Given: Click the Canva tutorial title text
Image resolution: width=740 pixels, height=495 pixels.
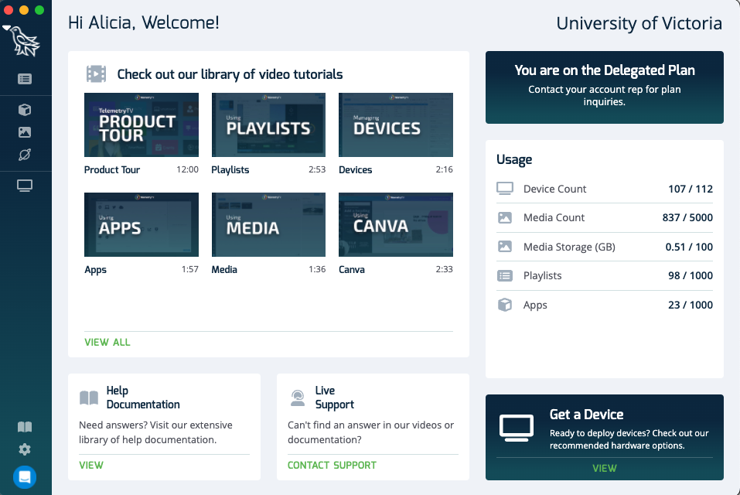Looking at the screenshot, I should pyautogui.click(x=352, y=270).
